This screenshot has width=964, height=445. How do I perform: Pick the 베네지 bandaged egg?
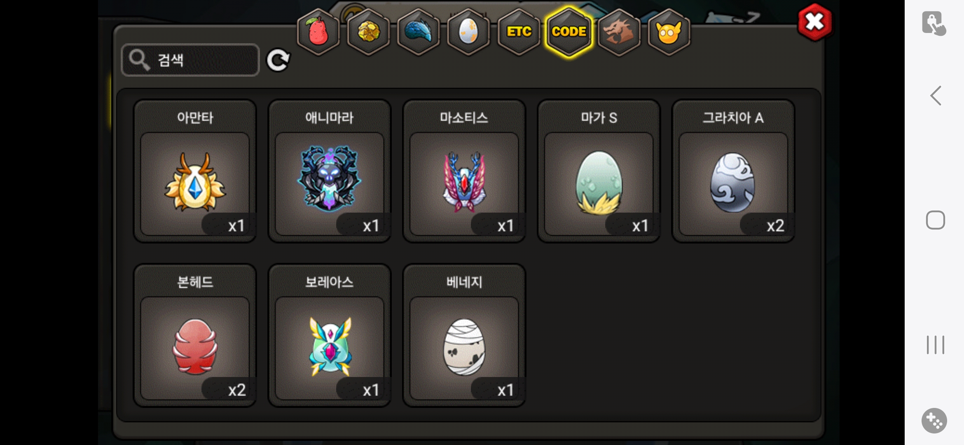pos(464,335)
